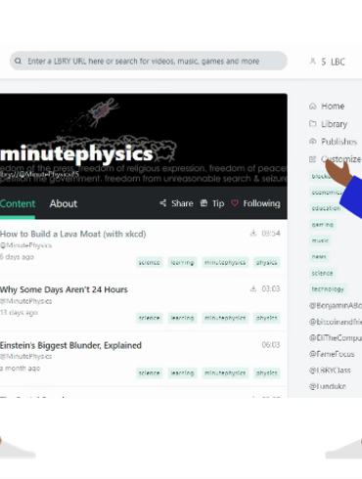Image resolution: width=362 pixels, height=479 pixels.
Task: Click minutephysics tag on Lava Moat row
Action: pos(225,262)
